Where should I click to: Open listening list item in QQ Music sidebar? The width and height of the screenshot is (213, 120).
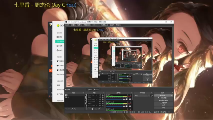tap(60, 74)
